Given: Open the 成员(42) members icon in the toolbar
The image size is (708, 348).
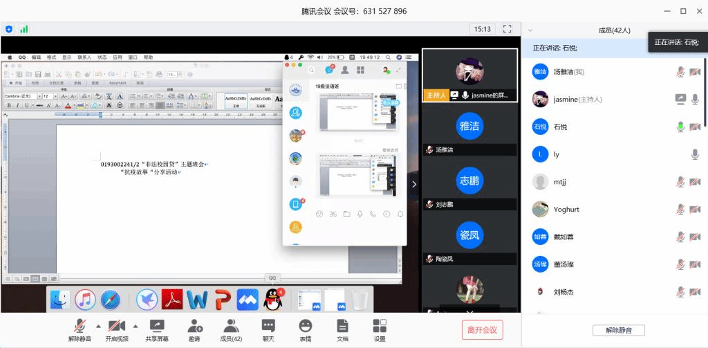Looking at the screenshot, I should (x=231, y=325).
